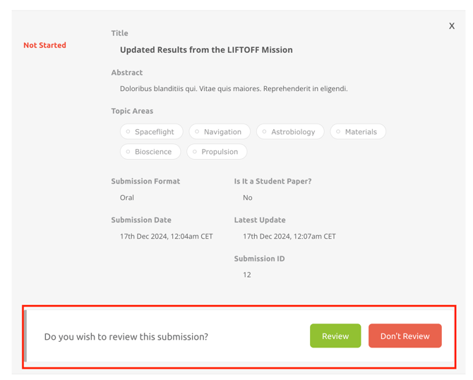Select the Navigation topic chip
This screenshot has width=473, height=380.
[x=220, y=132]
